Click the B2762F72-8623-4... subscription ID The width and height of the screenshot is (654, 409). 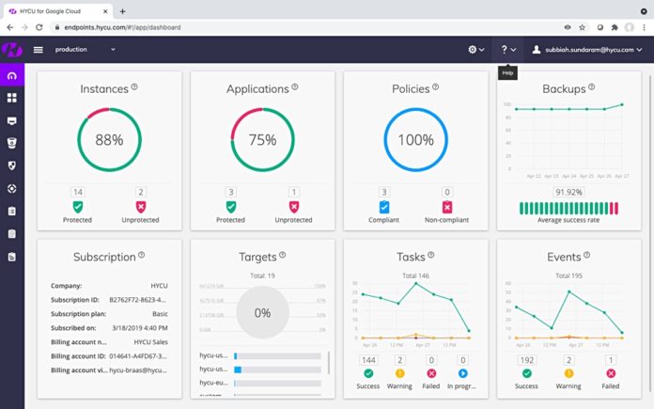click(x=137, y=300)
